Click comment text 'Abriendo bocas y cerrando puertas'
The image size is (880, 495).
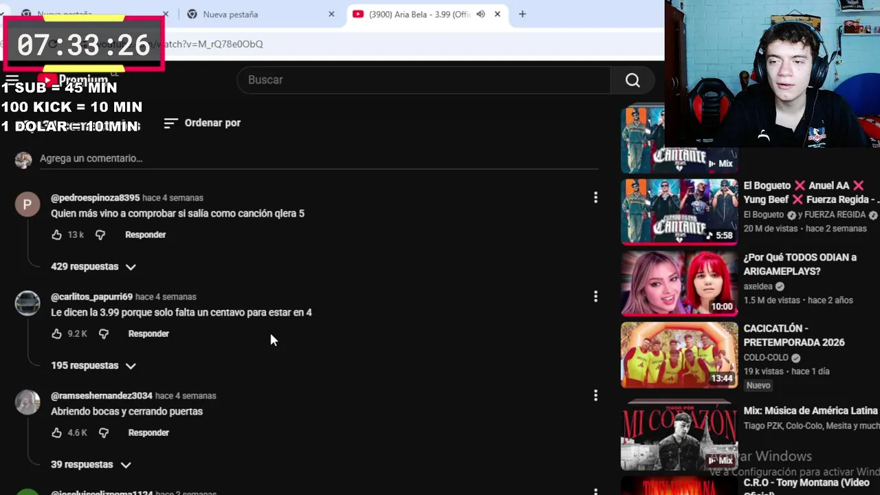(126, 411)
